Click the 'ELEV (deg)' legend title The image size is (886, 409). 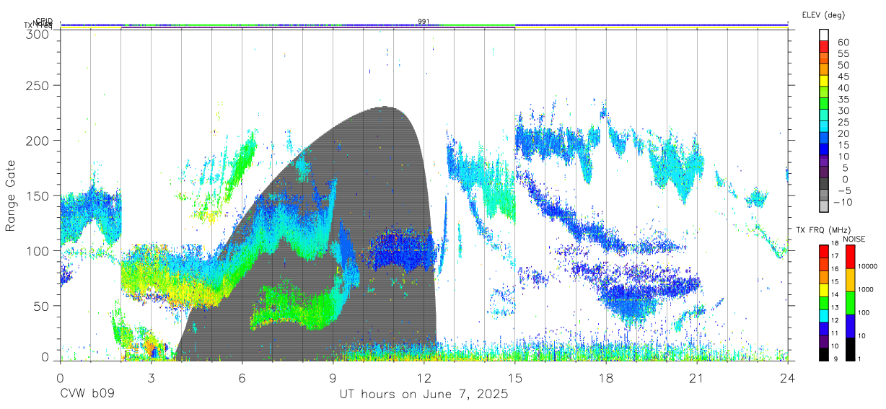click(823, 14)
